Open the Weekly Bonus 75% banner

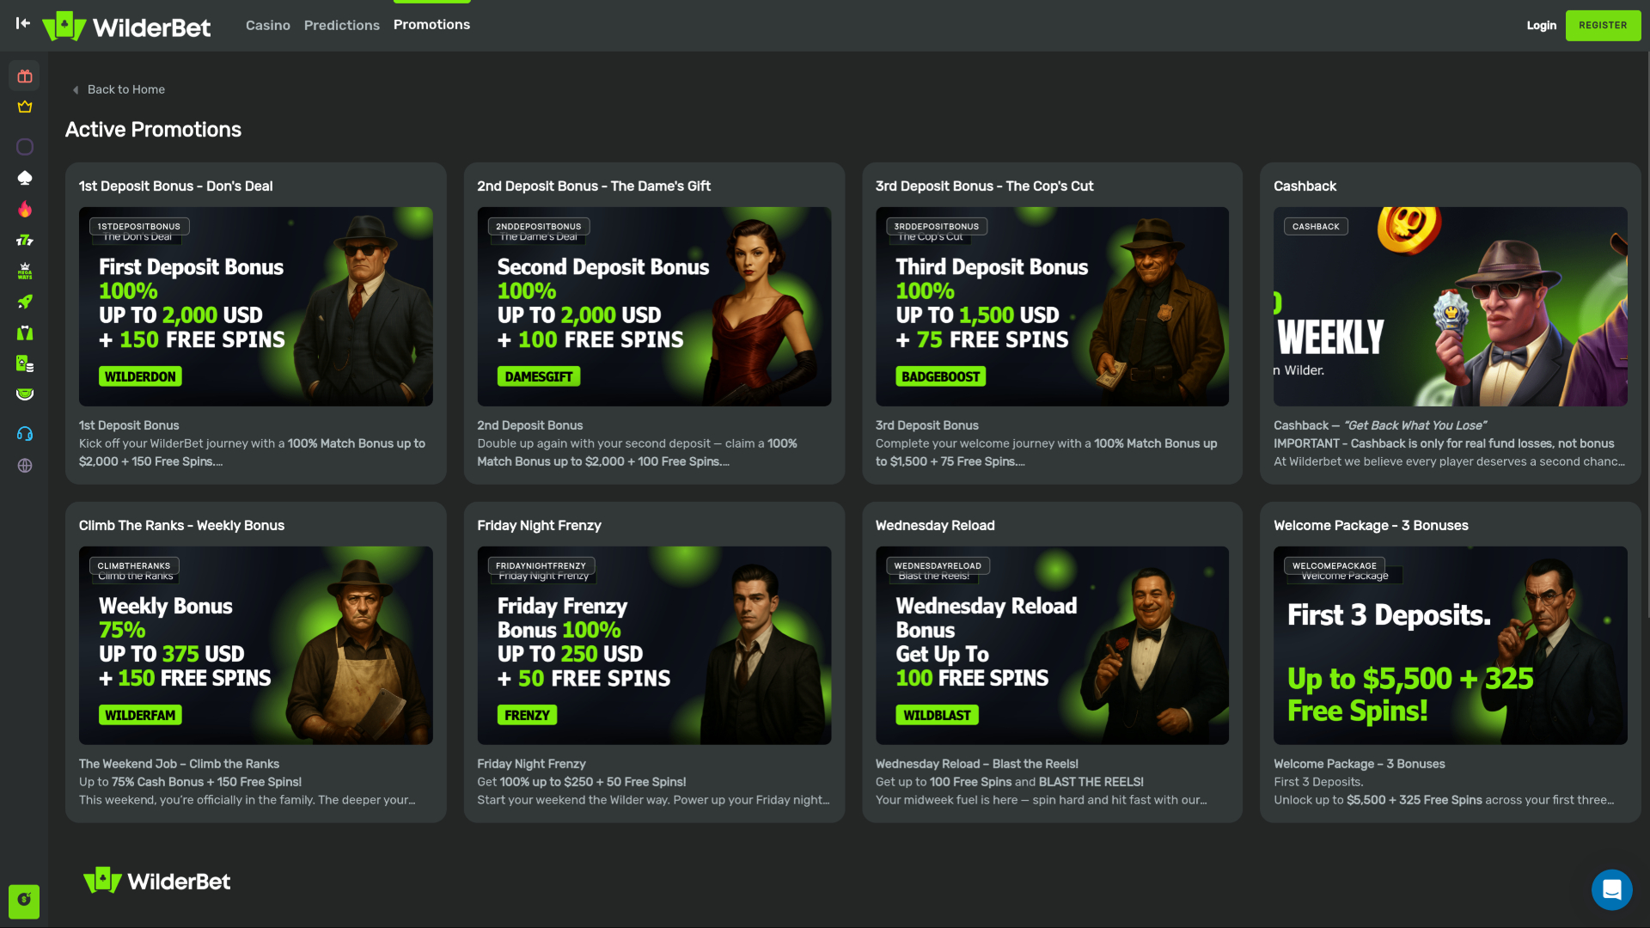[x=255, y=645]
